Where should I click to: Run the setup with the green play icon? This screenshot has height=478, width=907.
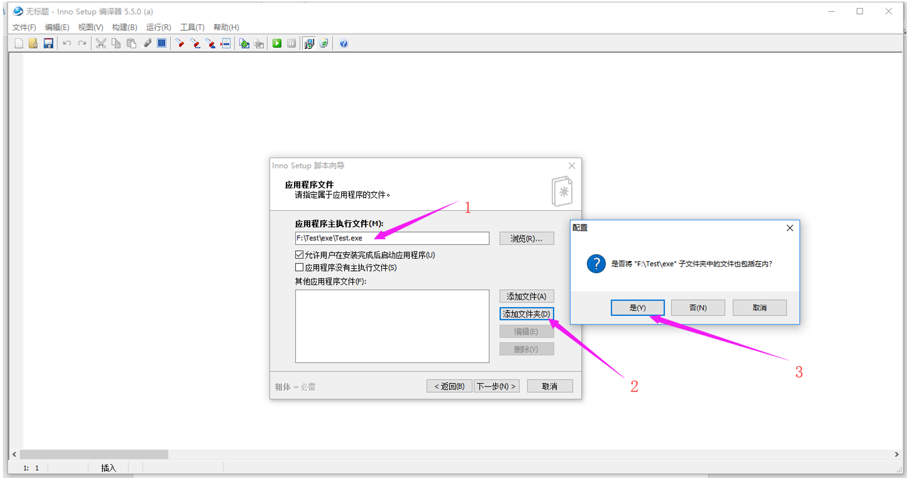pos(277,43)
